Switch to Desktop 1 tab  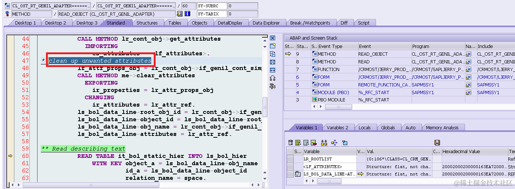25,23
